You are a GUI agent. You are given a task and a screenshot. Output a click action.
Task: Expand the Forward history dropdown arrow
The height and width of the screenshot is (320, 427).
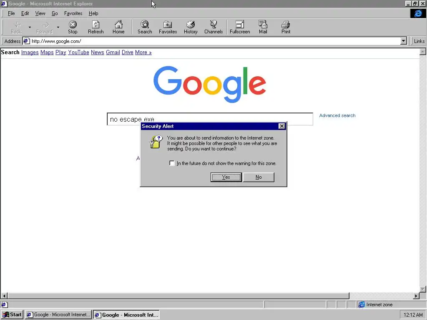click(58, 27)
